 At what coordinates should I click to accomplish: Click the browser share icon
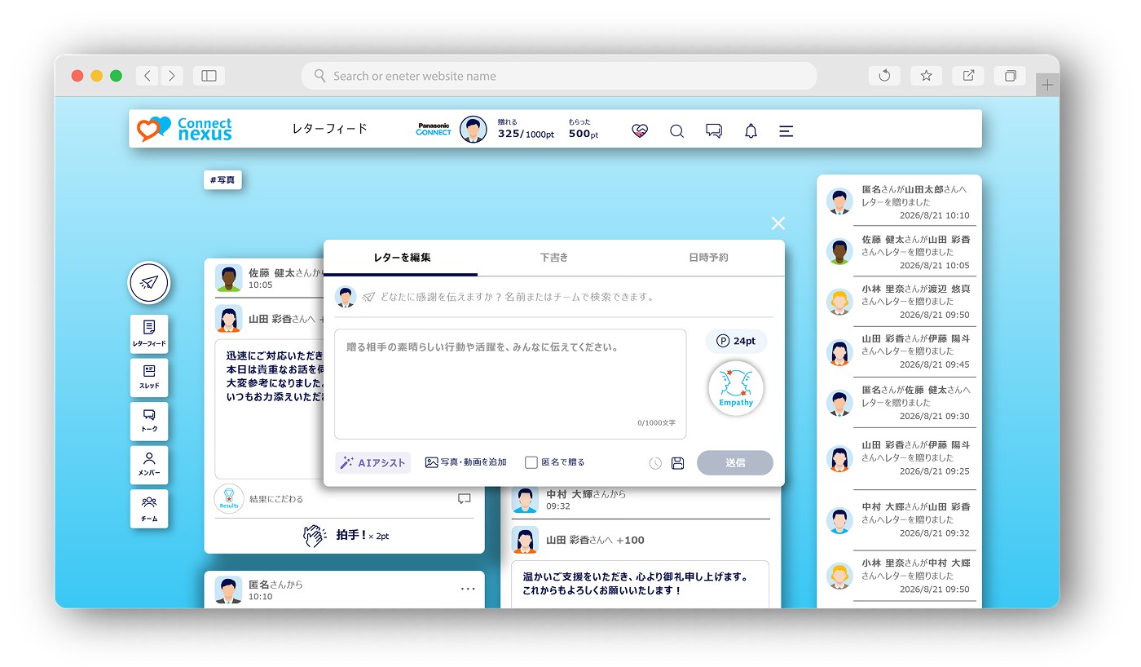click(968, 76)
